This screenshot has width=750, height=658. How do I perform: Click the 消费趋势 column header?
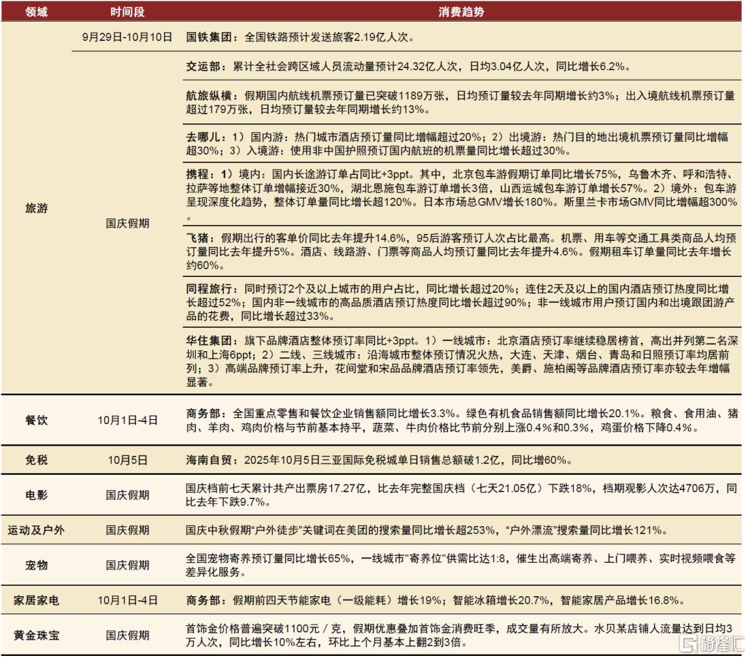click(461, 12)
